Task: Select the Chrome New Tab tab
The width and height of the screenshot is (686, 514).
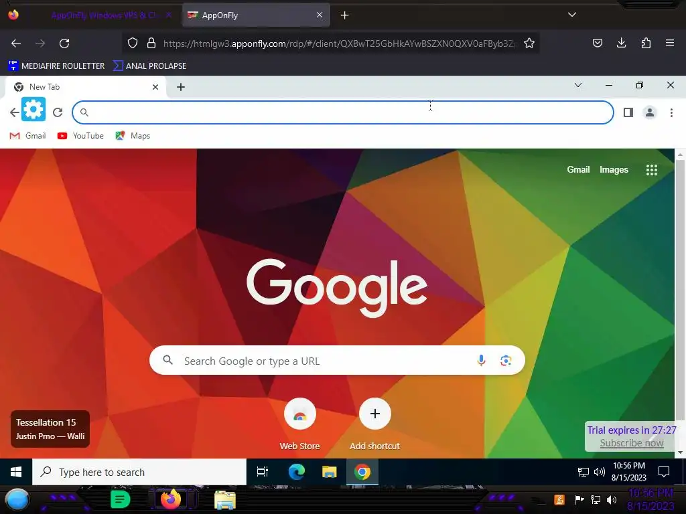Action: pos(86,87)
